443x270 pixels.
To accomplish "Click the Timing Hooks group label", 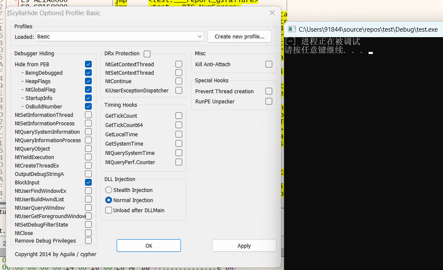I will click(120, 105).
